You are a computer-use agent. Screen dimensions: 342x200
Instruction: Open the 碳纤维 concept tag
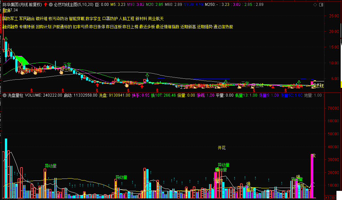point(42,19)
